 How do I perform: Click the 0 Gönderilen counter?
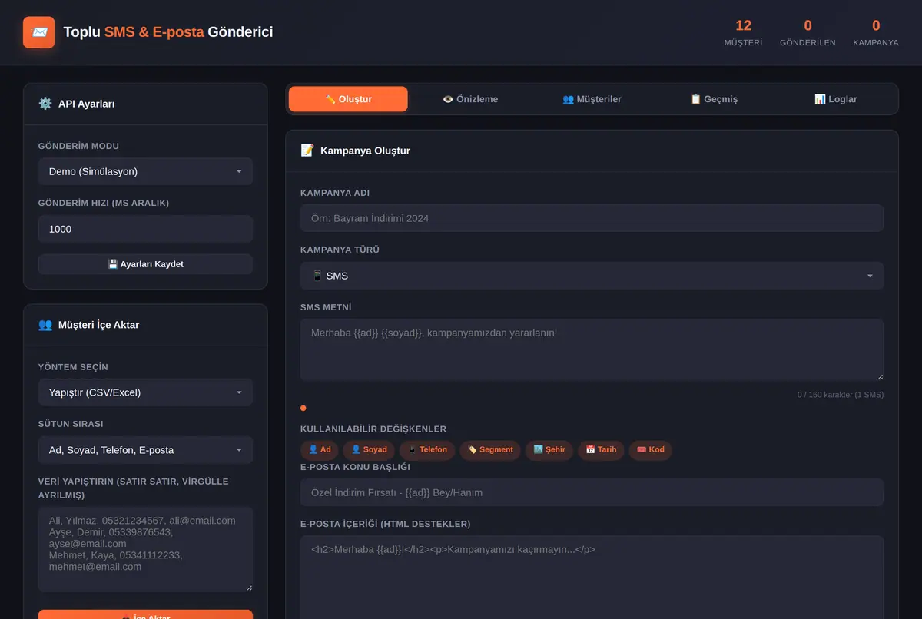(808, 32)
